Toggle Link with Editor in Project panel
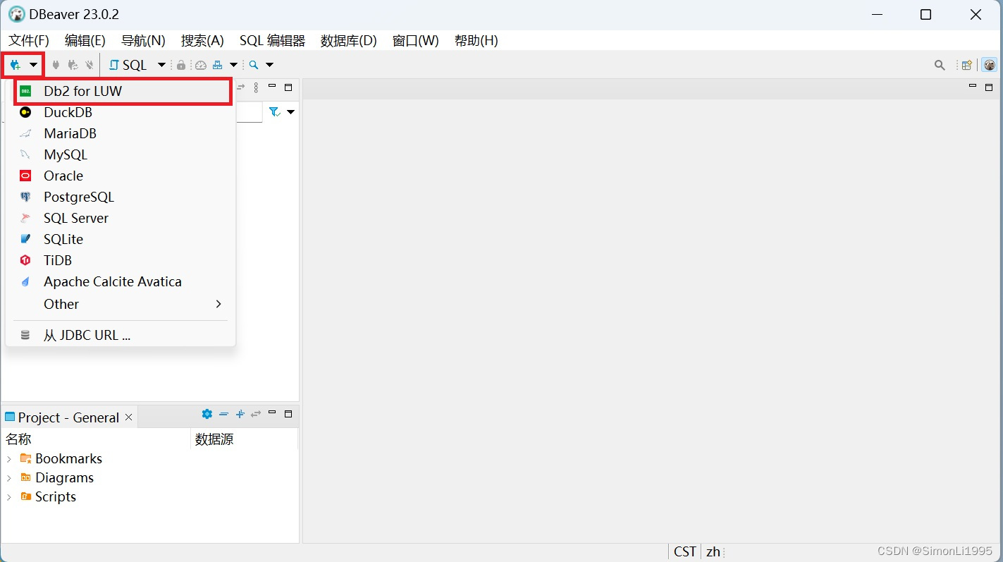Screen dimensions: 1003x562 pos(256,414)
